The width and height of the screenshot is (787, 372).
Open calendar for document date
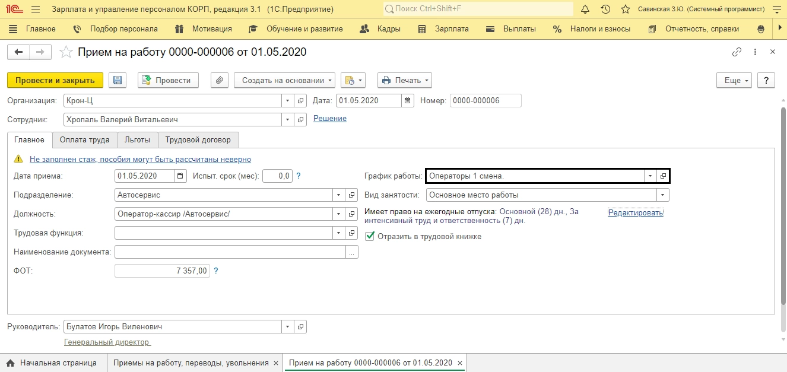[x=407, y=101]
